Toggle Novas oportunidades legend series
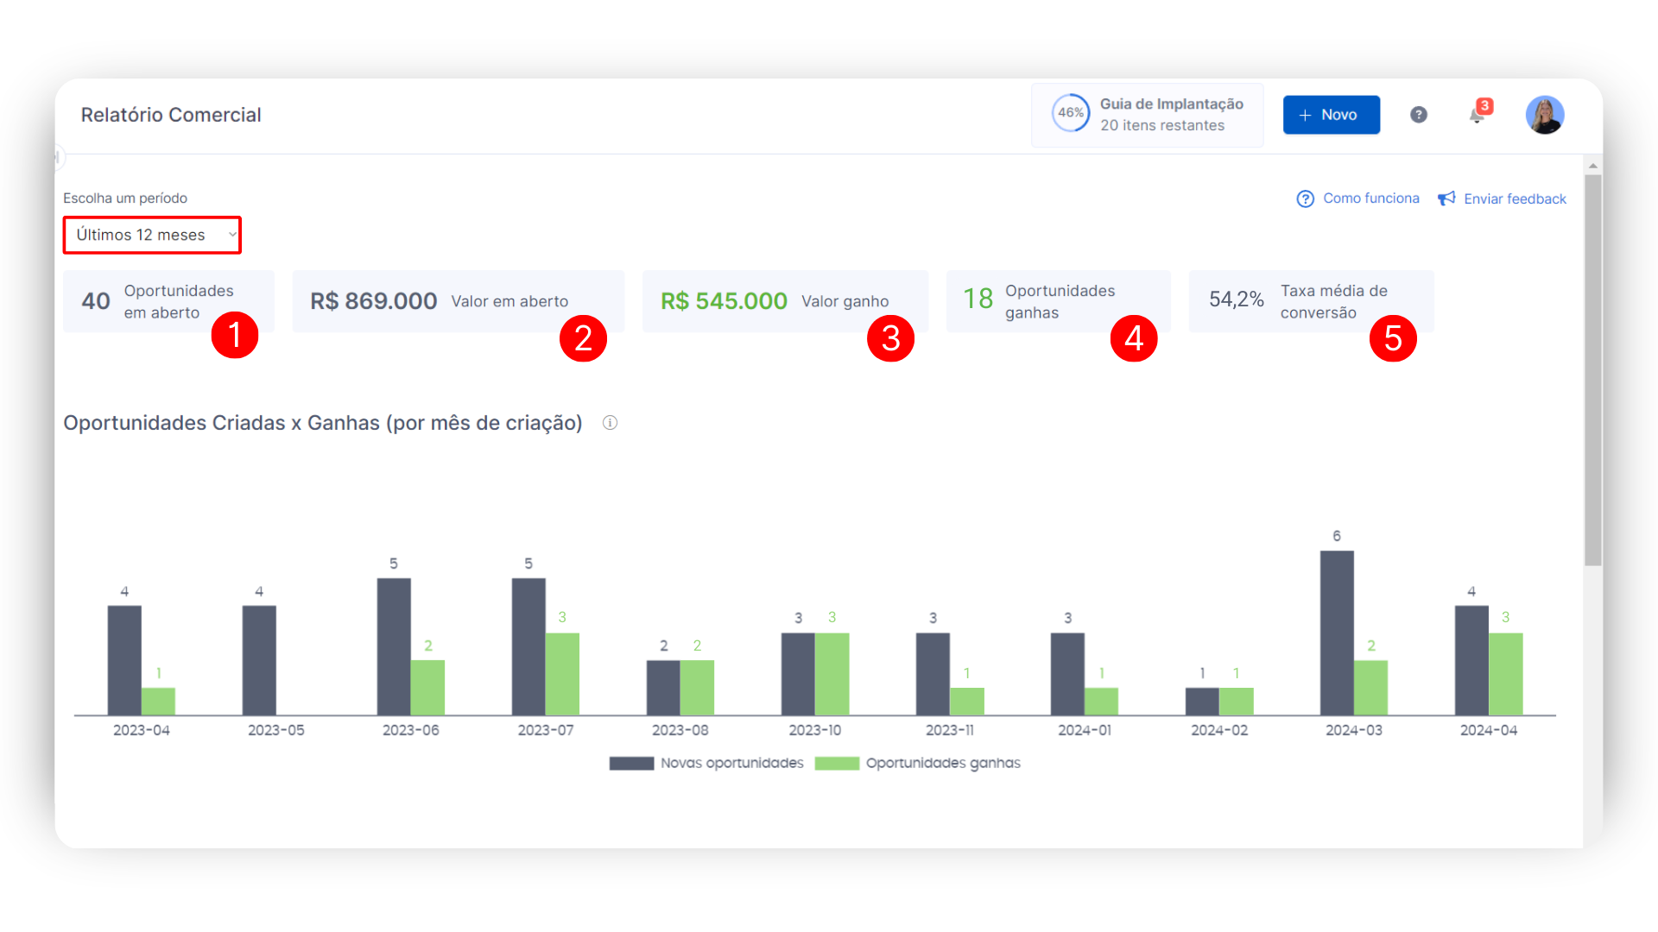 tap(731, 763)
